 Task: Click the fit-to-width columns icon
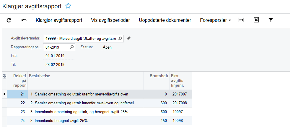pos(241,20)
